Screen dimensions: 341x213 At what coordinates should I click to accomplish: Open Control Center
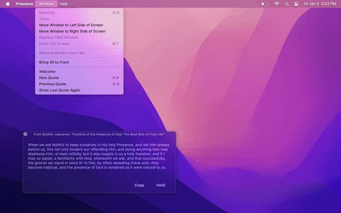[x=296, y=4]
